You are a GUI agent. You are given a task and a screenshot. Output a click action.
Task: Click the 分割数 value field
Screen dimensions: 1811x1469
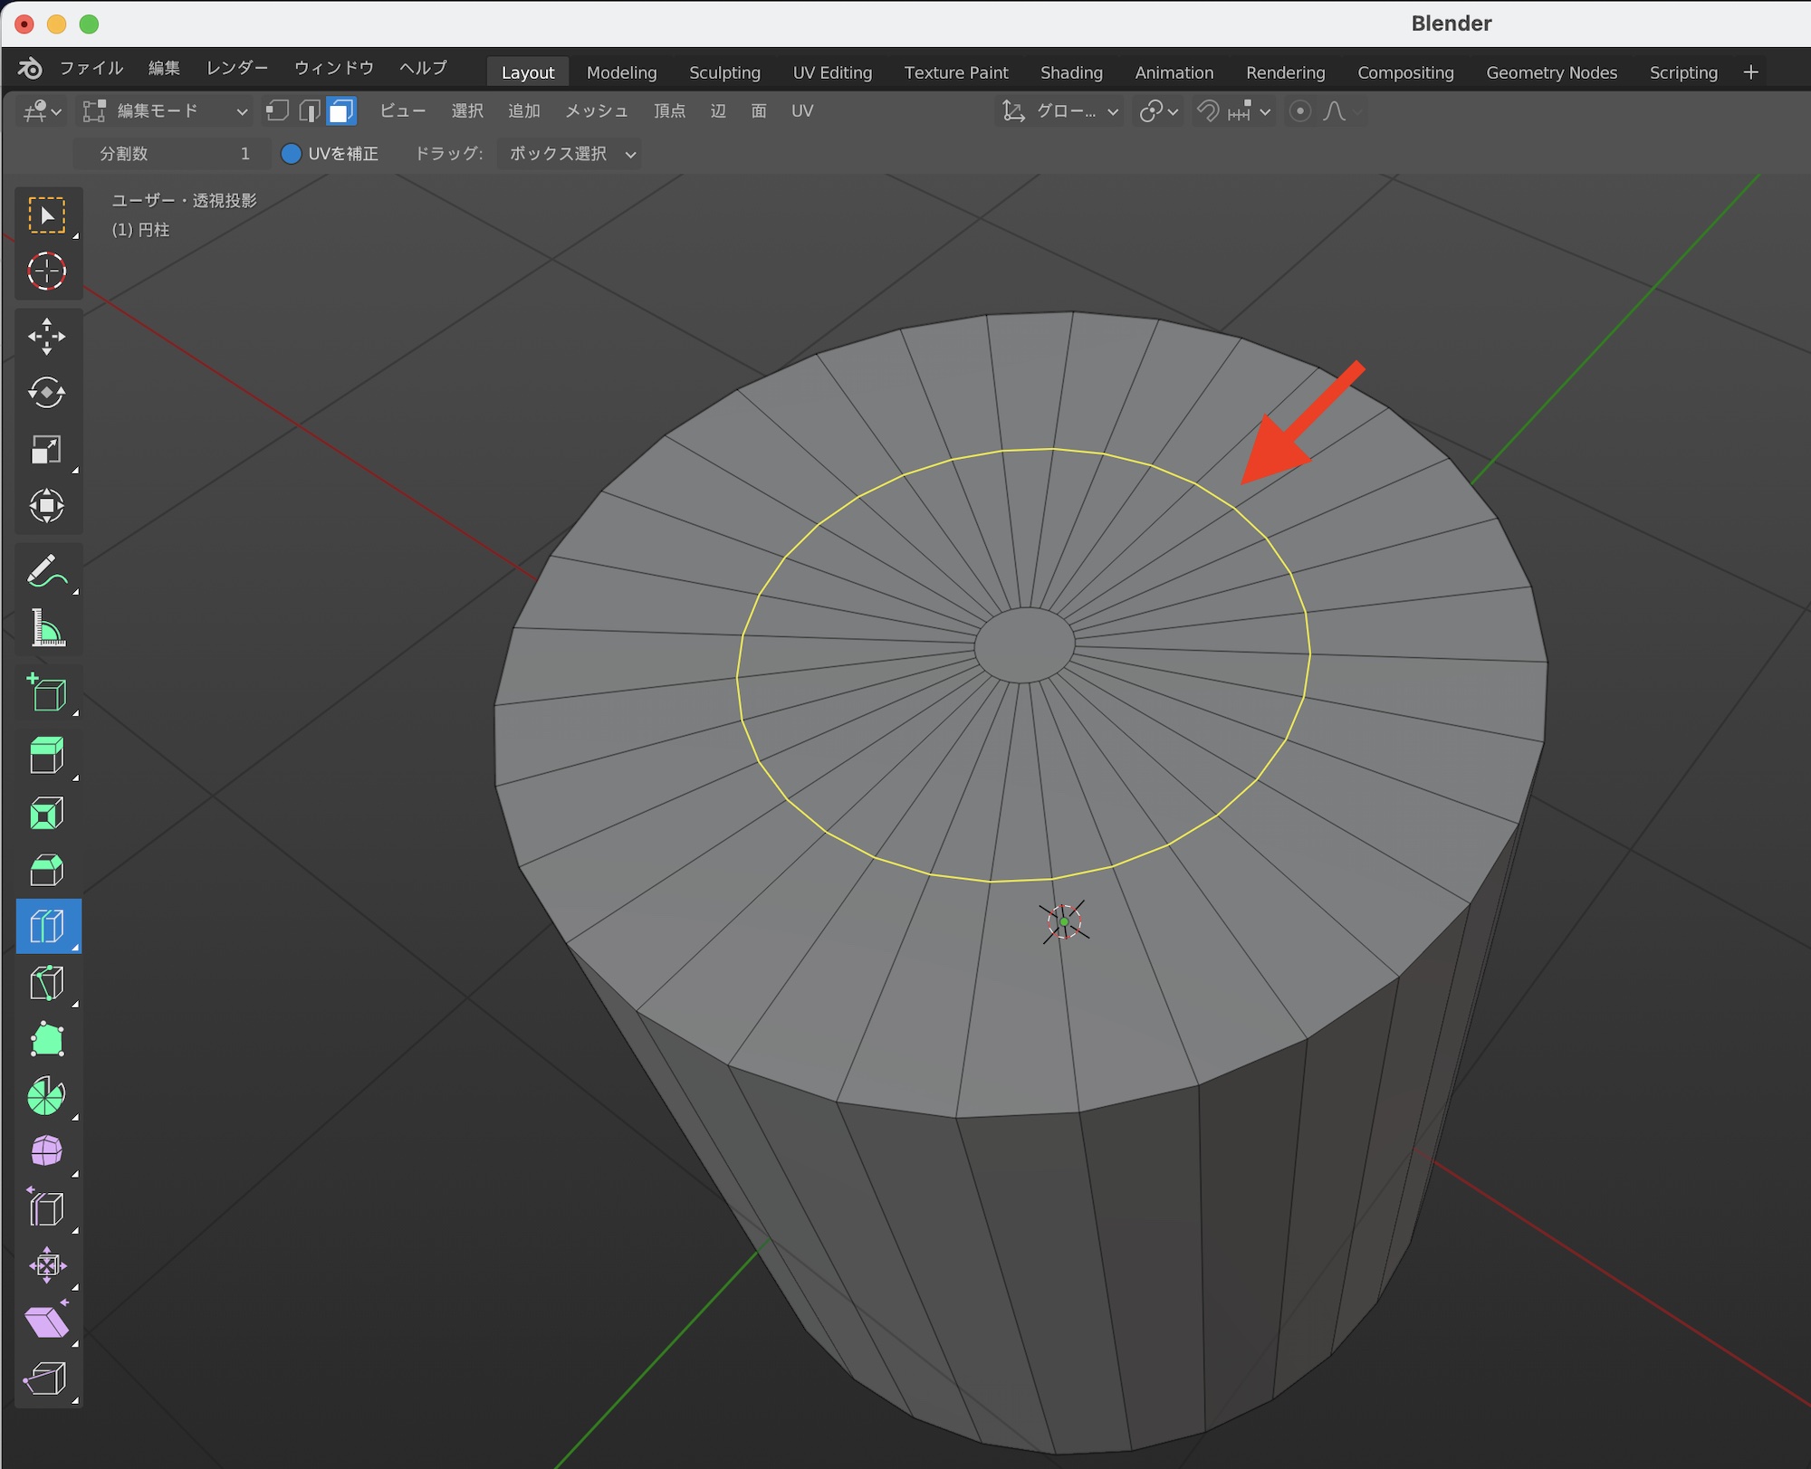172,154
